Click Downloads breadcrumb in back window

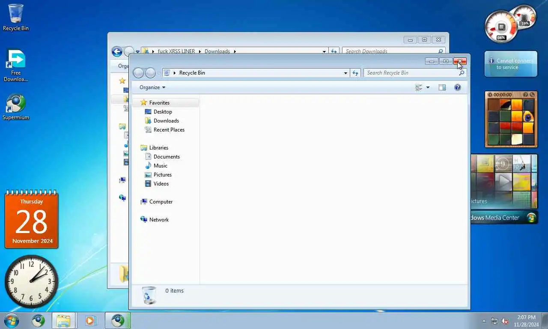tap(217, 51)
